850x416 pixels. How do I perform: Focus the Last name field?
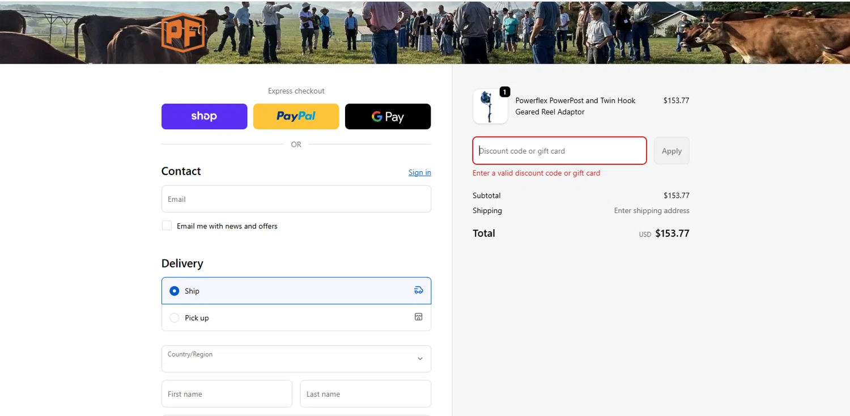(x=365, y=394)
